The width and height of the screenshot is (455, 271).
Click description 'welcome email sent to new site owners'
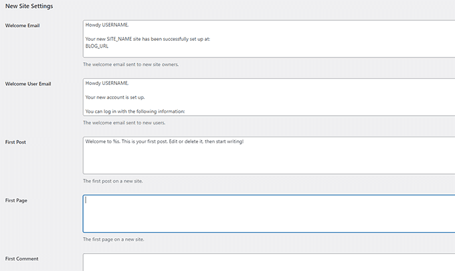pos(131,64)
